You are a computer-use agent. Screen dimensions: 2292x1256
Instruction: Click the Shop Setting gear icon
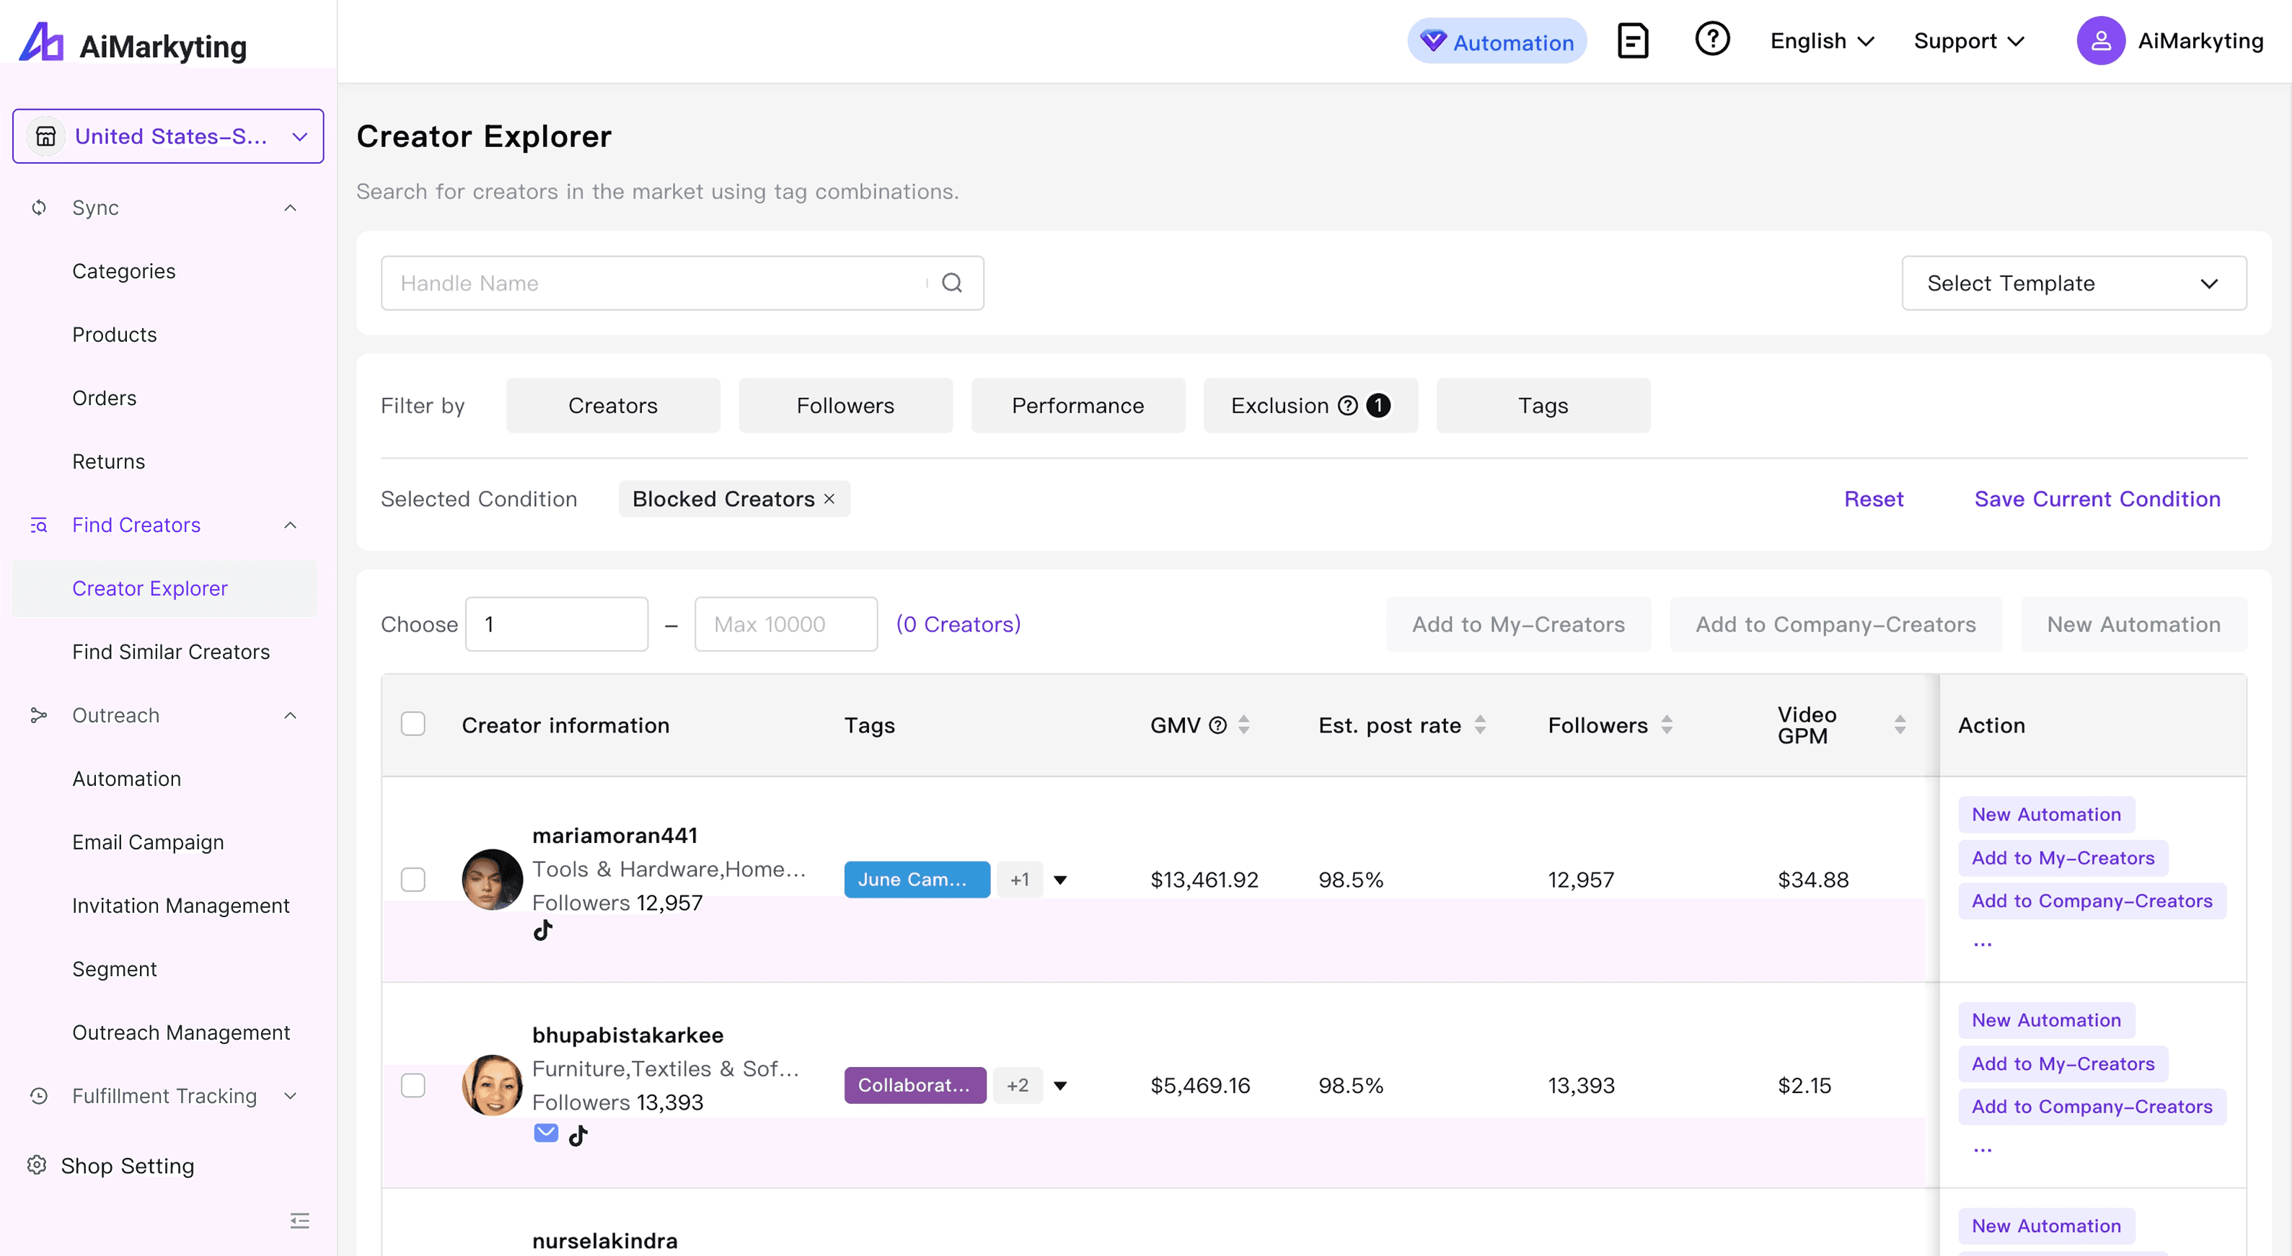pos(37,1165)
